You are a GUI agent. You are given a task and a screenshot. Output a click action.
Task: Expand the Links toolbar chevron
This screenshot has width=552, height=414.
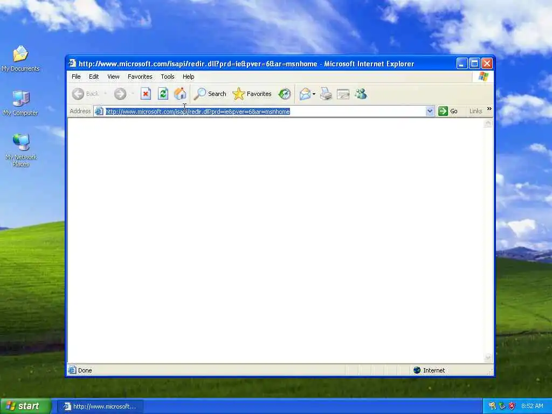pos(489,109)
